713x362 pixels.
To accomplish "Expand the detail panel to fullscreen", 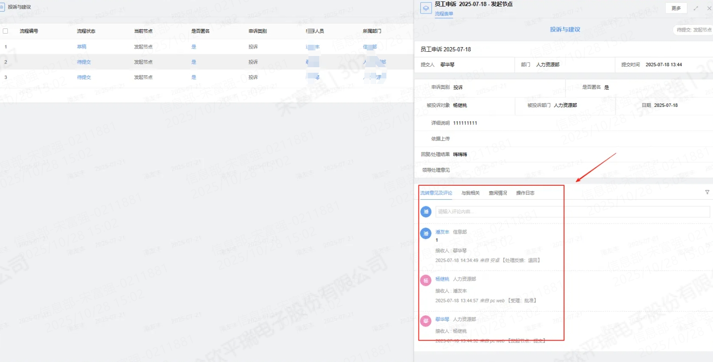I will pos(696,8).
